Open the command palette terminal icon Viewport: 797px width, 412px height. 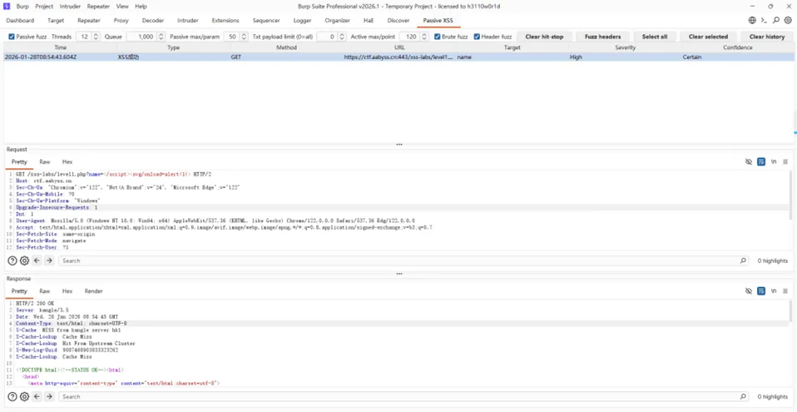click(x=764, y=20)
